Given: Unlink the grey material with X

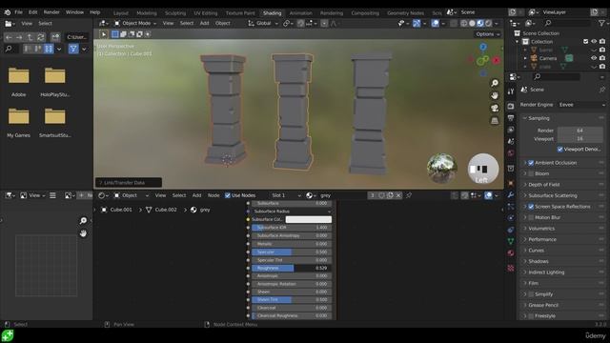Looking at the screenshot, I should pos(398,195).
